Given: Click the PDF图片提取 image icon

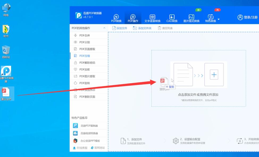Looking at the screenshot, I should (x=75, y=76).
